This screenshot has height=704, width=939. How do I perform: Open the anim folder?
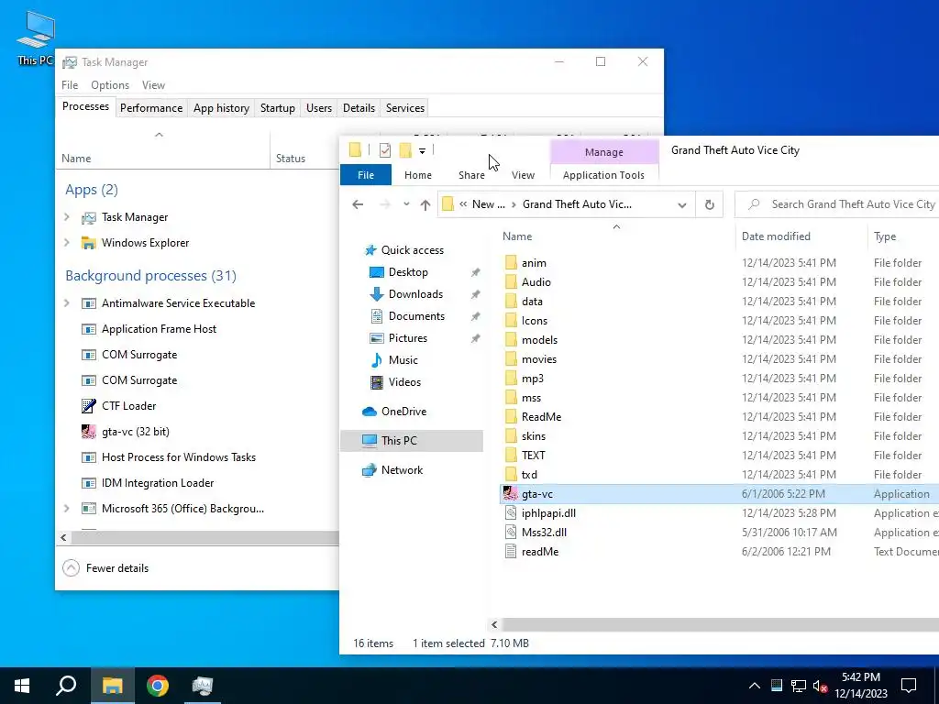[534, 263]
